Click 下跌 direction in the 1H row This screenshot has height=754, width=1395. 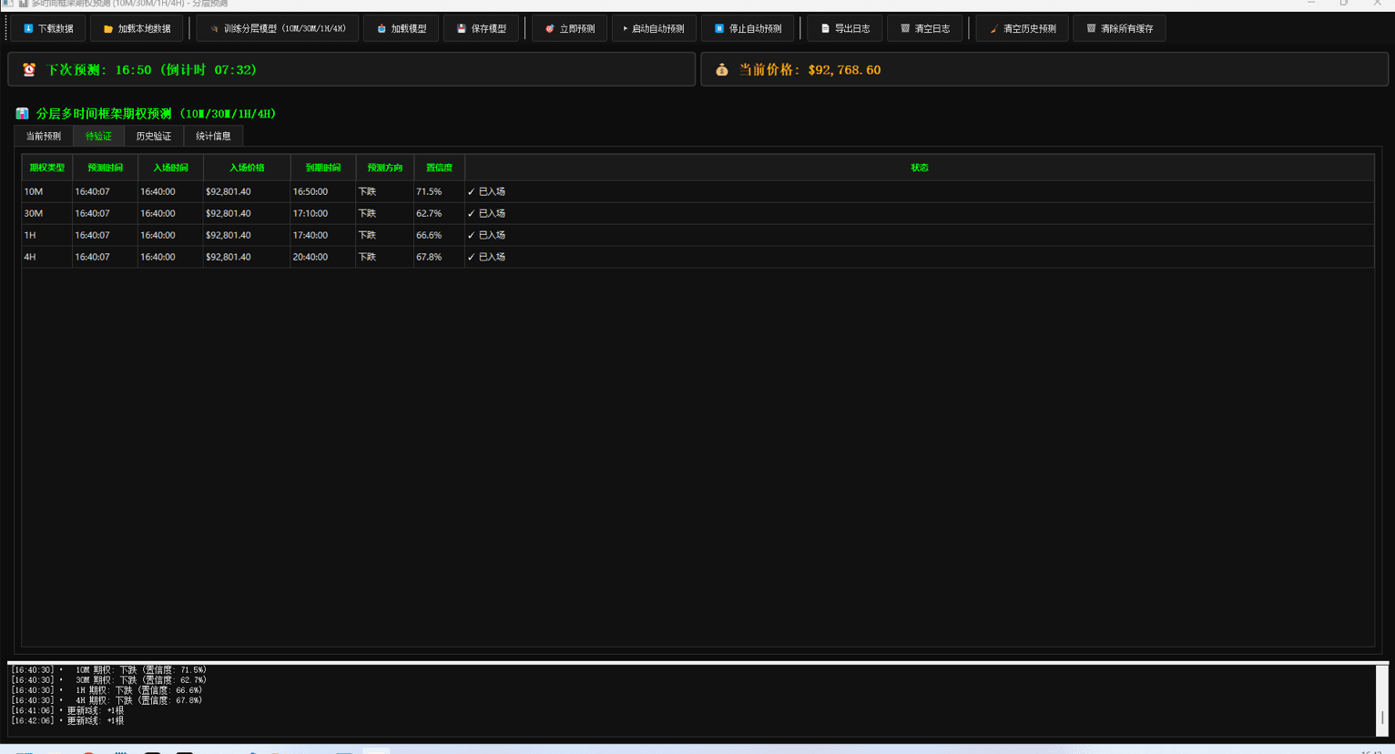(x=385, y=235)
